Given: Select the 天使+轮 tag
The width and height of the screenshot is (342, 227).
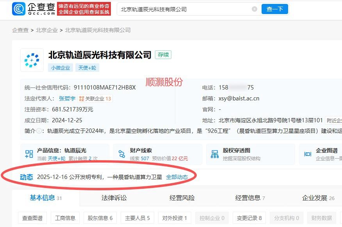Looking at the screenshot, I should point(87,68).
